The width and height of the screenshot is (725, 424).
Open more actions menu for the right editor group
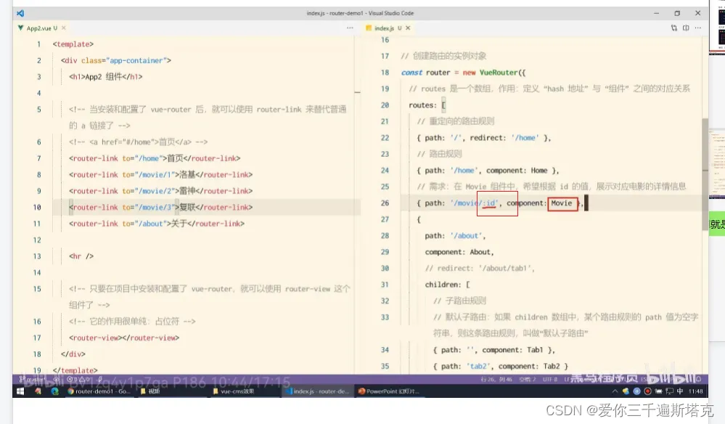[x=698, y=28]
